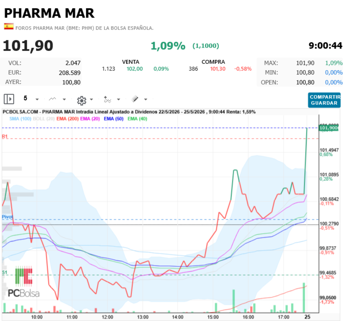Click the 1,09% change percentage
The image size is (345, 321).
coord(168,46)
